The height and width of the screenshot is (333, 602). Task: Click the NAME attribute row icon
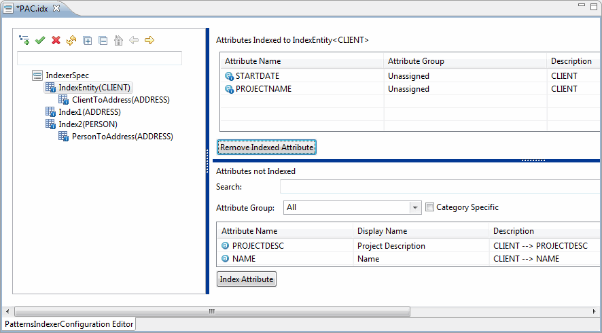click(226, 259)
